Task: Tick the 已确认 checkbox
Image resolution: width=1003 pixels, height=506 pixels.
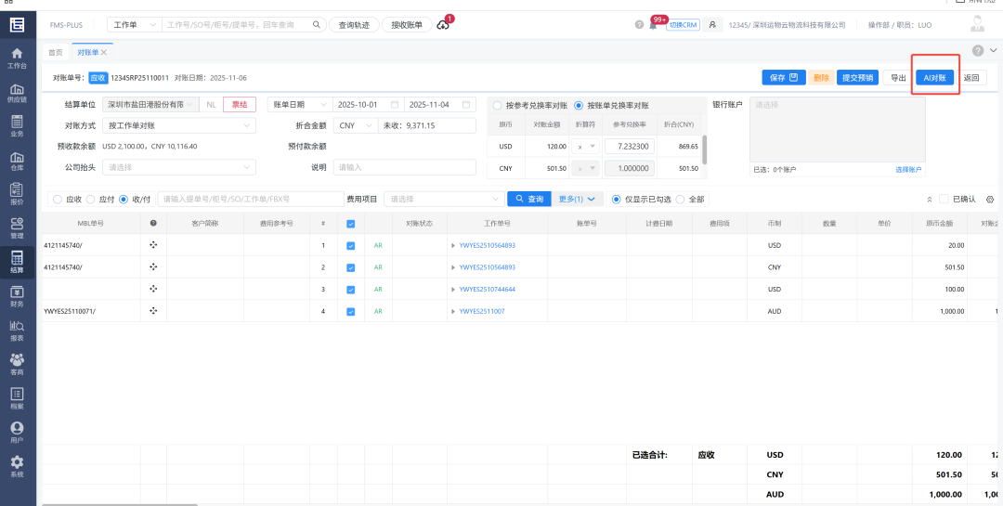Action: coord(944,199)
